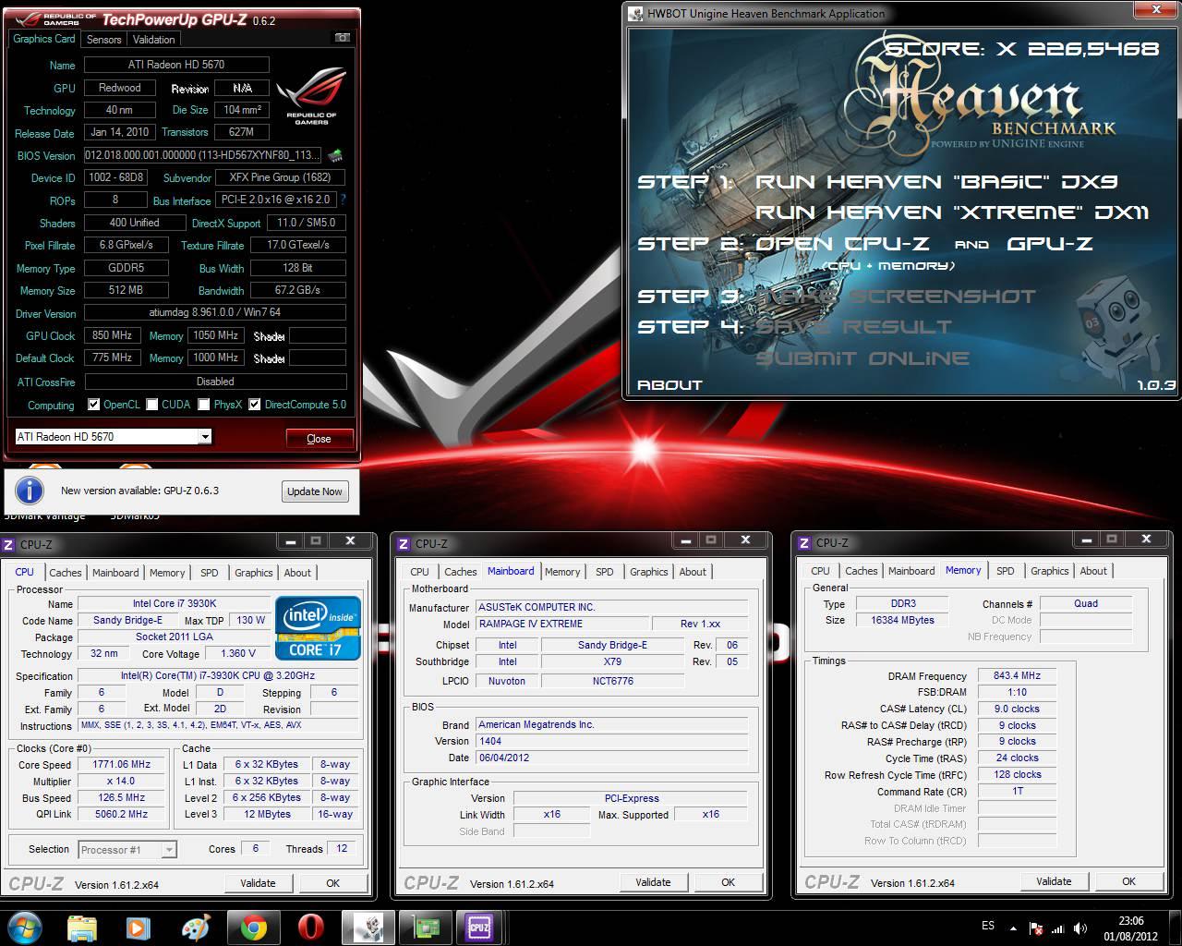Image resolution: width=1182 pixels, height=946 pixels.
Task: Click the bus interface question mark icon
Action: (x=344, y=200)
